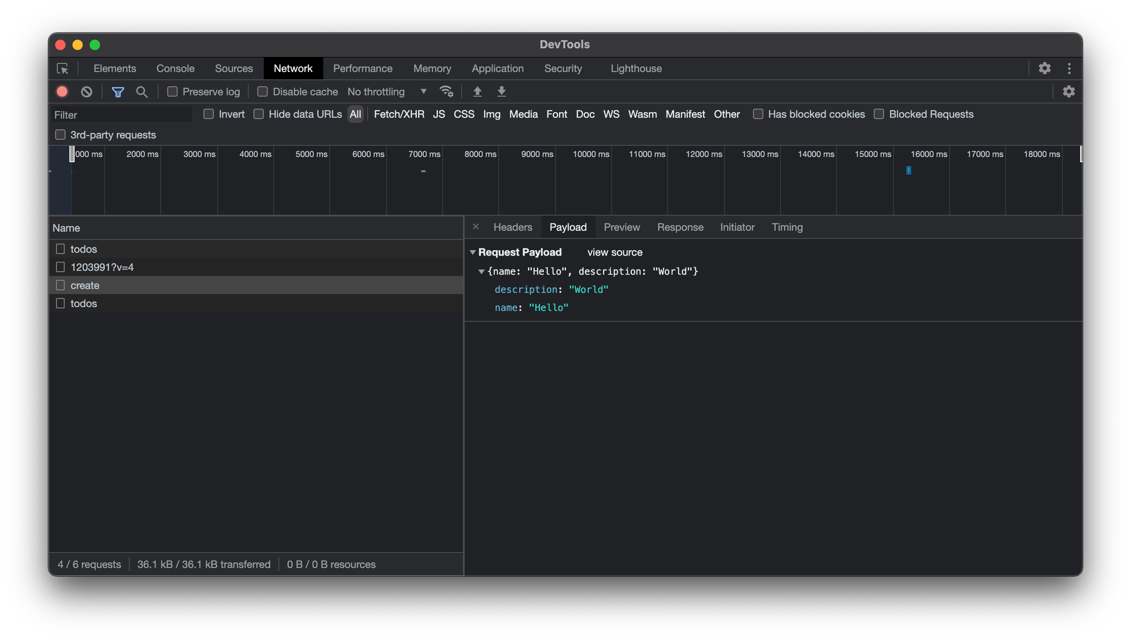Image resolution: width=1131 pixels, height=640 pixels.
Task: Switch to the Elements tab
Action: click(115, 69)
